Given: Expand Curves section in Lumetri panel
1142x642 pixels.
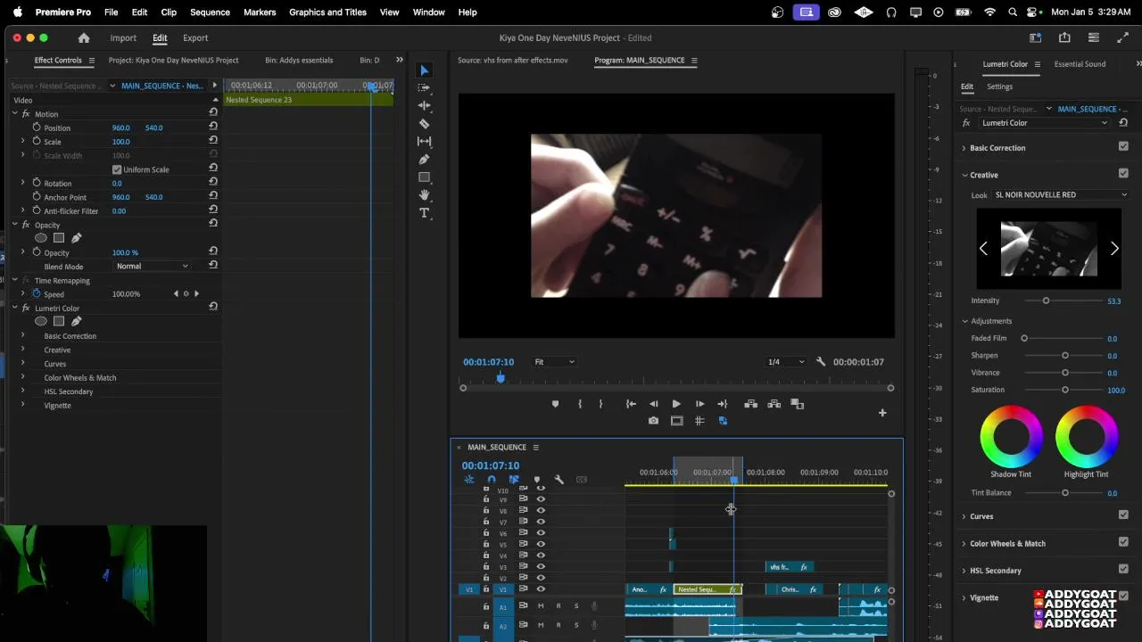Looking at the screenshot, I should [x=964, y=516].
